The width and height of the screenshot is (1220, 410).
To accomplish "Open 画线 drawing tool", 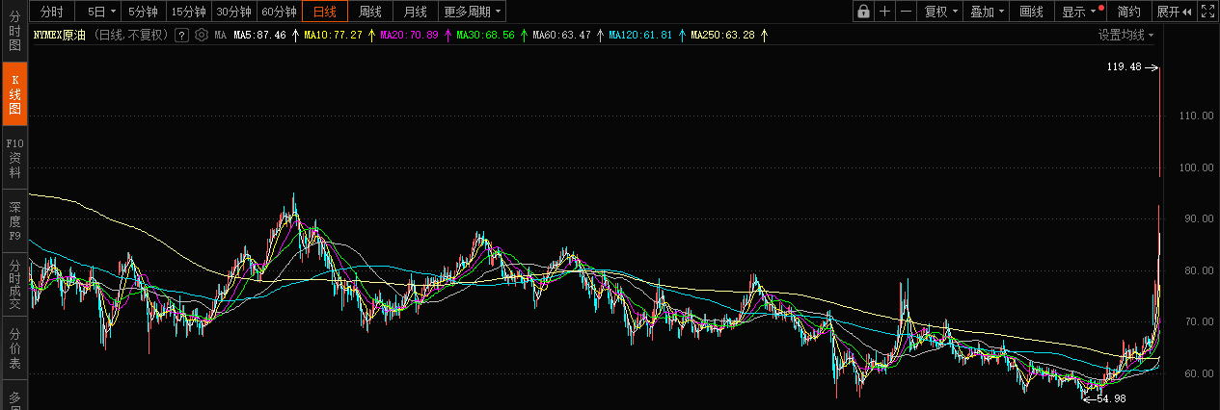I will click(x=1032, y=12).
